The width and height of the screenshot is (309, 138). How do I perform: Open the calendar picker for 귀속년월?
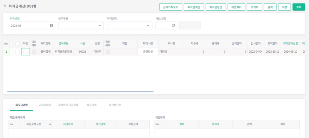pos(51,25)
